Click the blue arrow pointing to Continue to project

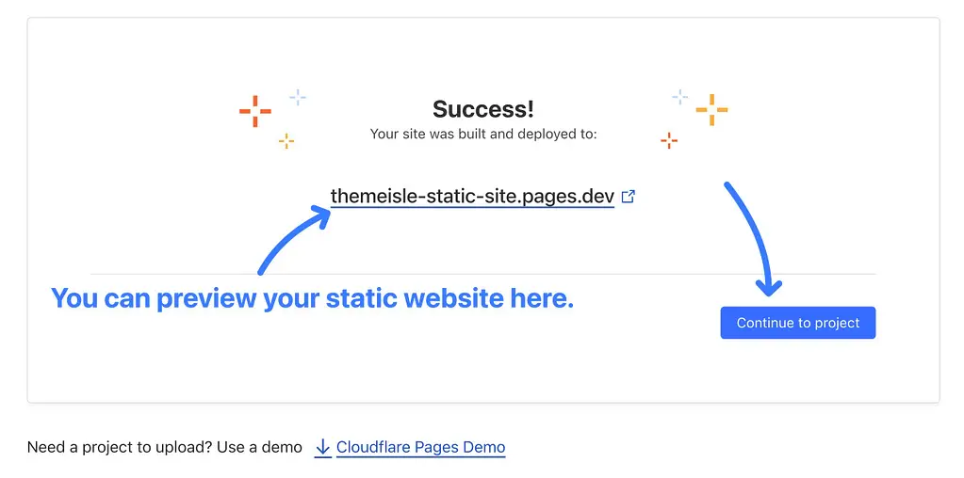(753, 239)
